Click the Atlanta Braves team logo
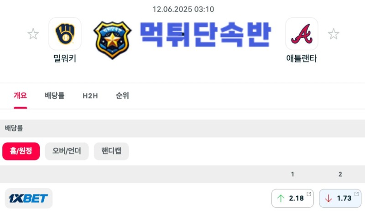The height and width of the screenshot is (211, 365). [302, 34]
